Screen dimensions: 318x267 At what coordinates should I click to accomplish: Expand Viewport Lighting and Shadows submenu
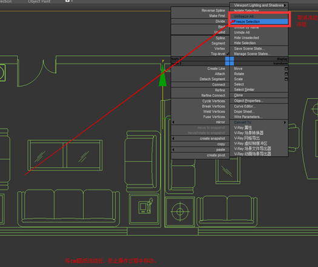(285, 5)
